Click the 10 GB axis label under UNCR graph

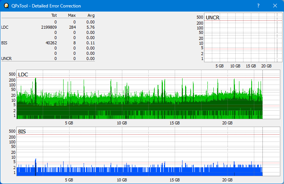(x=235, y=66)
